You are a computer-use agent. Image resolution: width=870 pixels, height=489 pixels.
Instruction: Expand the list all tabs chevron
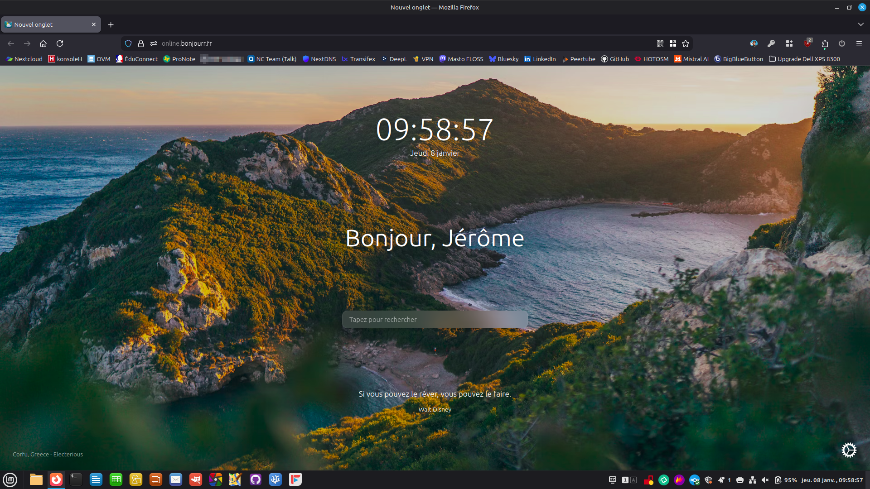coord(860,24)
